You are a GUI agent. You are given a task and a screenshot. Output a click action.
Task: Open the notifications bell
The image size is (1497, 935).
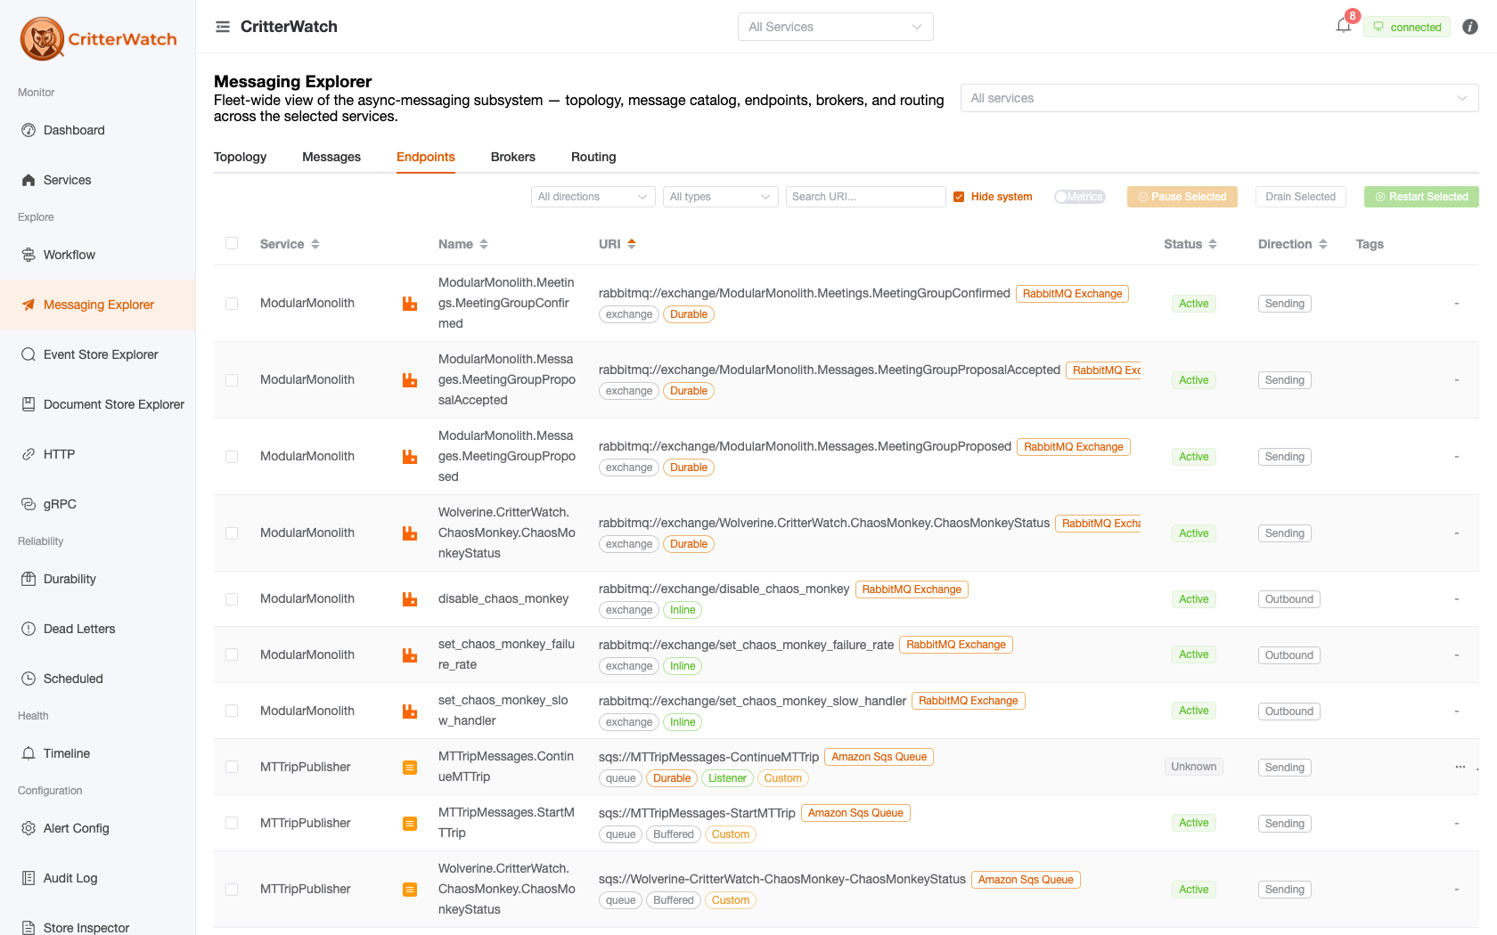(1344, 26)
